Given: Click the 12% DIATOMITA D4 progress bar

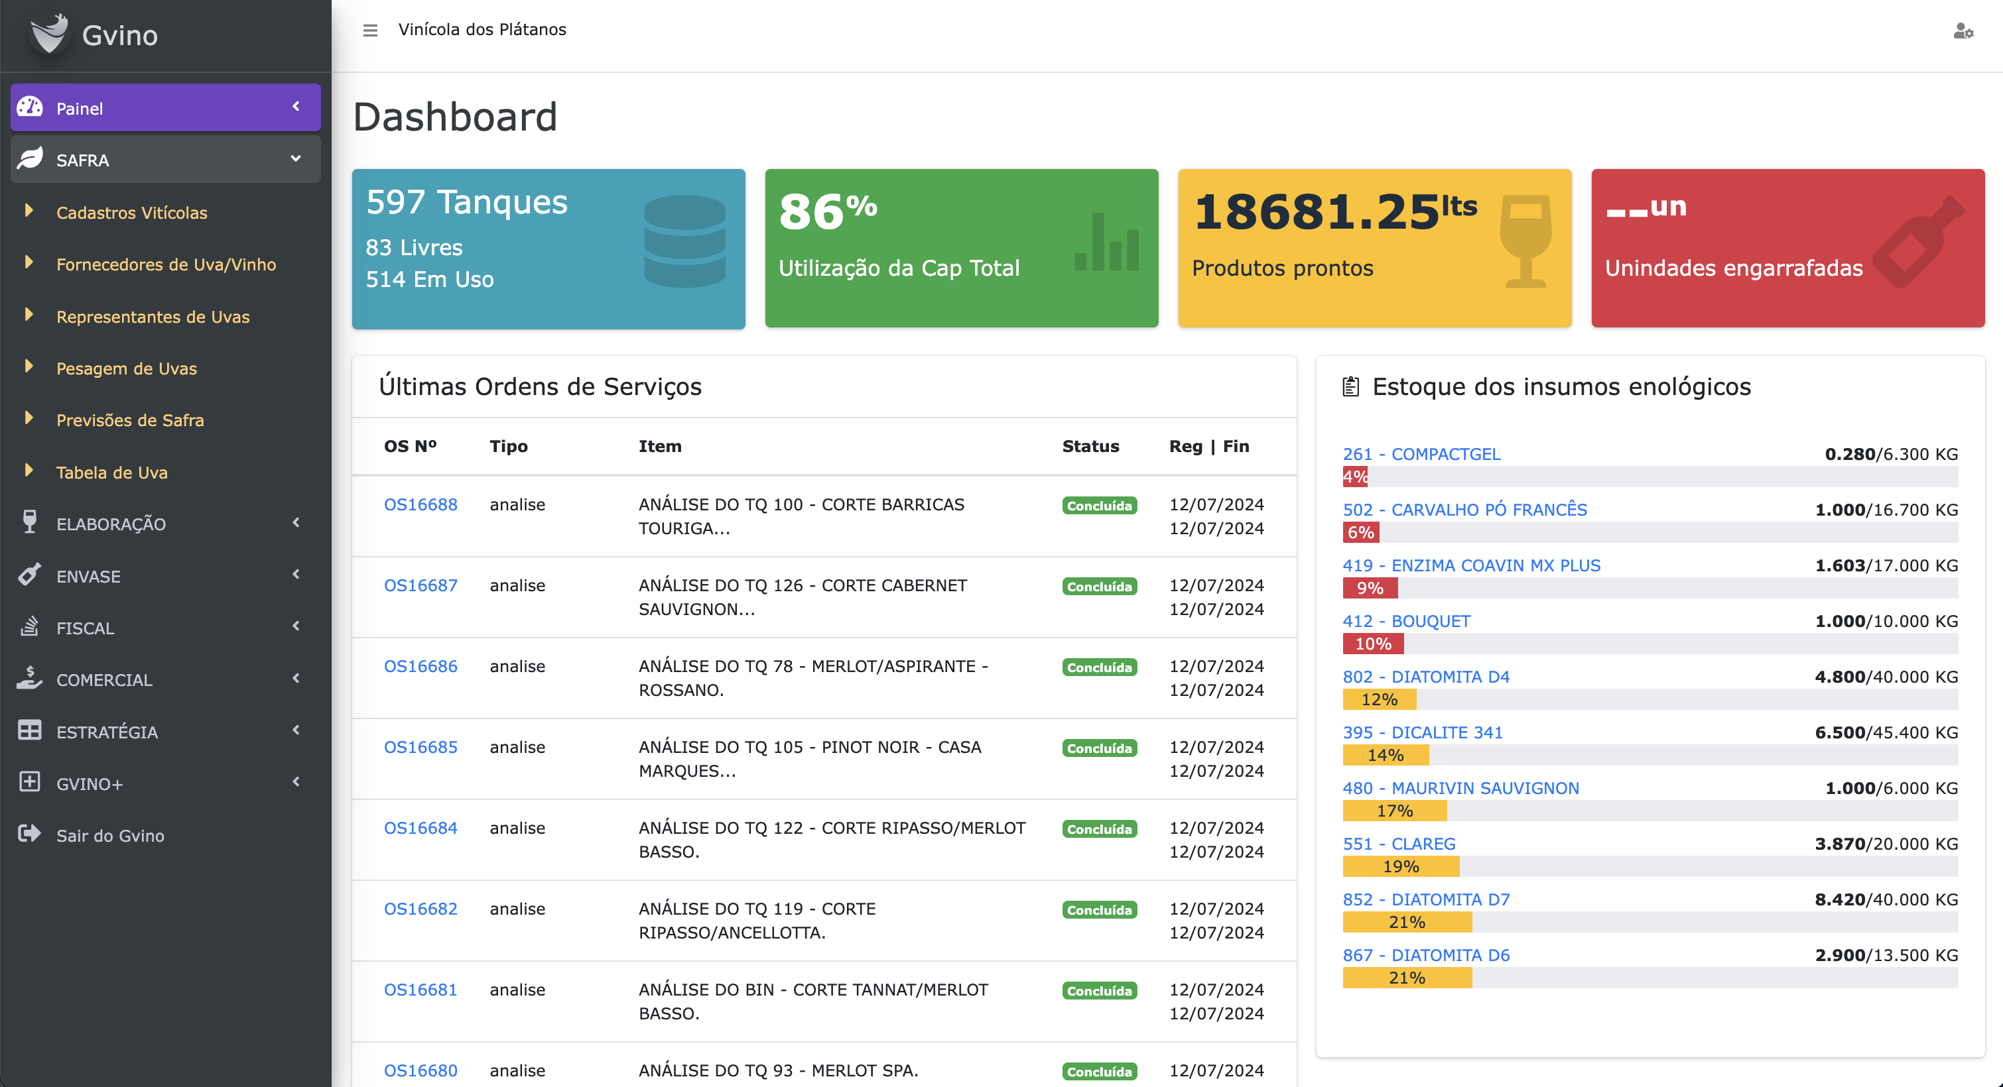Looking at the screenshot, I should (1380, 700).
